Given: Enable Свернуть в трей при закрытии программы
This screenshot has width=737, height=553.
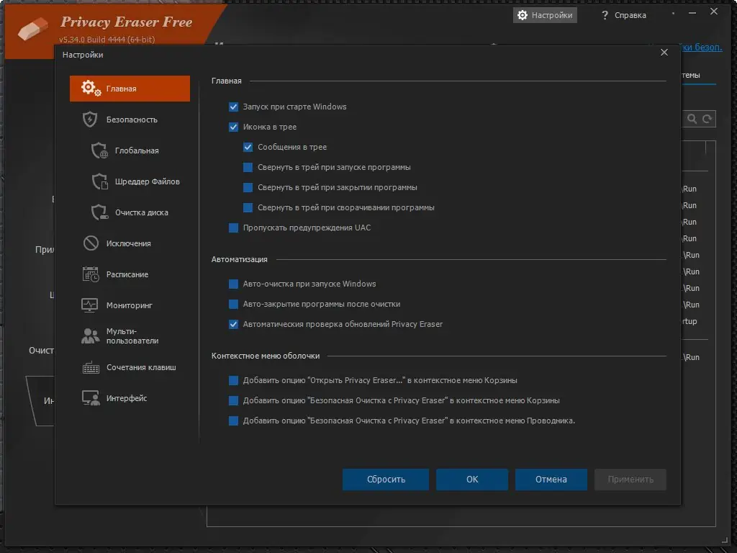Looking at the screenshot, I should click(x=248, y=188).
